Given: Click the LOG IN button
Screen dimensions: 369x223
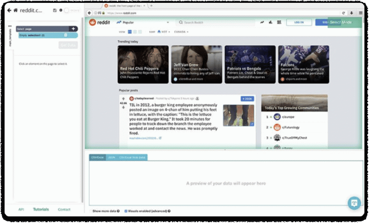Looking at the screenshot, I should click(299, 23).
